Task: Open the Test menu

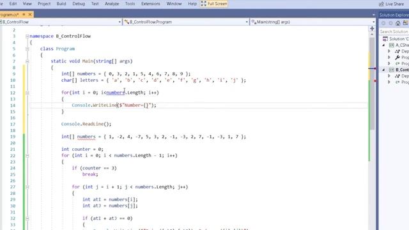Action: click(95, 4)
